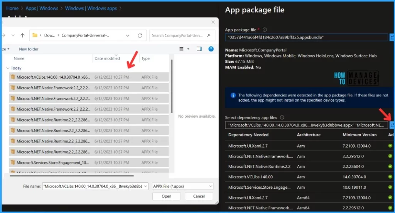Click version 2.2.28604.0 cell
The image size is (395, 213).
coord(353,166)
